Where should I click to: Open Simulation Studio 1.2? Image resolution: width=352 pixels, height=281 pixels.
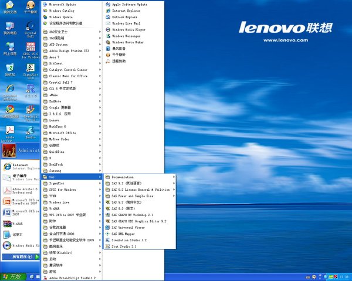(x=140, y=240)
